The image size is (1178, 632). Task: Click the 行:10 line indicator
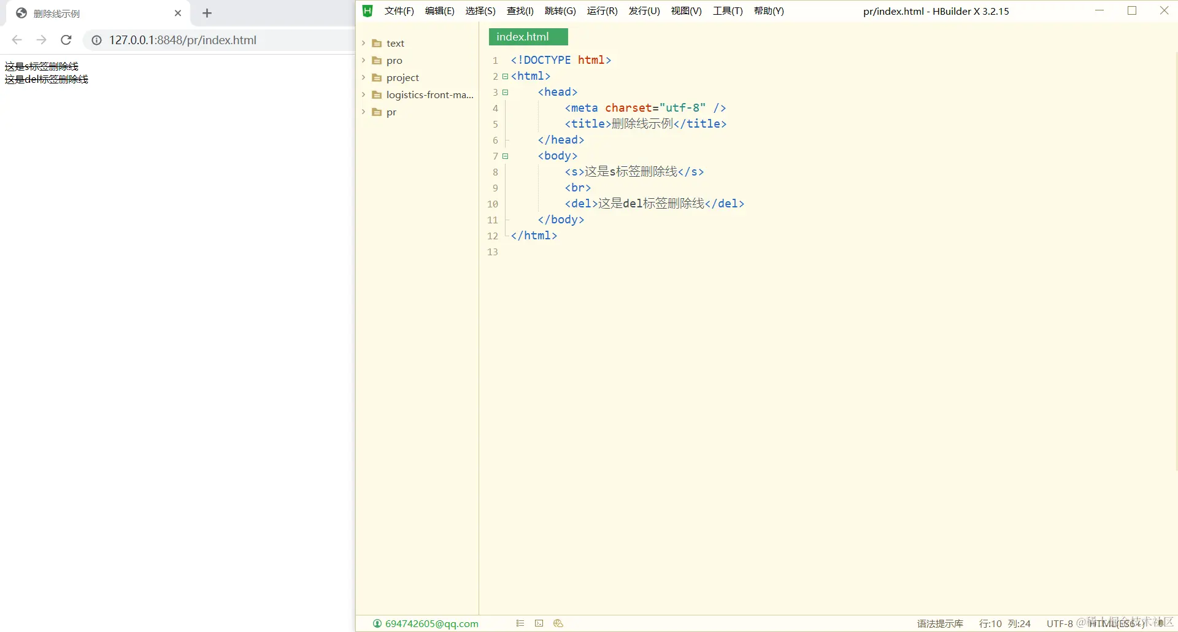(990, 624)
